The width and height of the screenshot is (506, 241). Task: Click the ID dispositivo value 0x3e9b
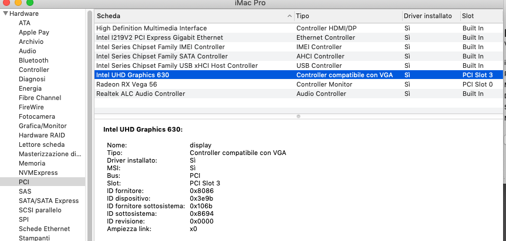click(201, 198)
